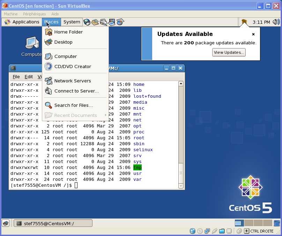Click the selinux directory name
Screen dimensions: 282x236
(143, 150)
